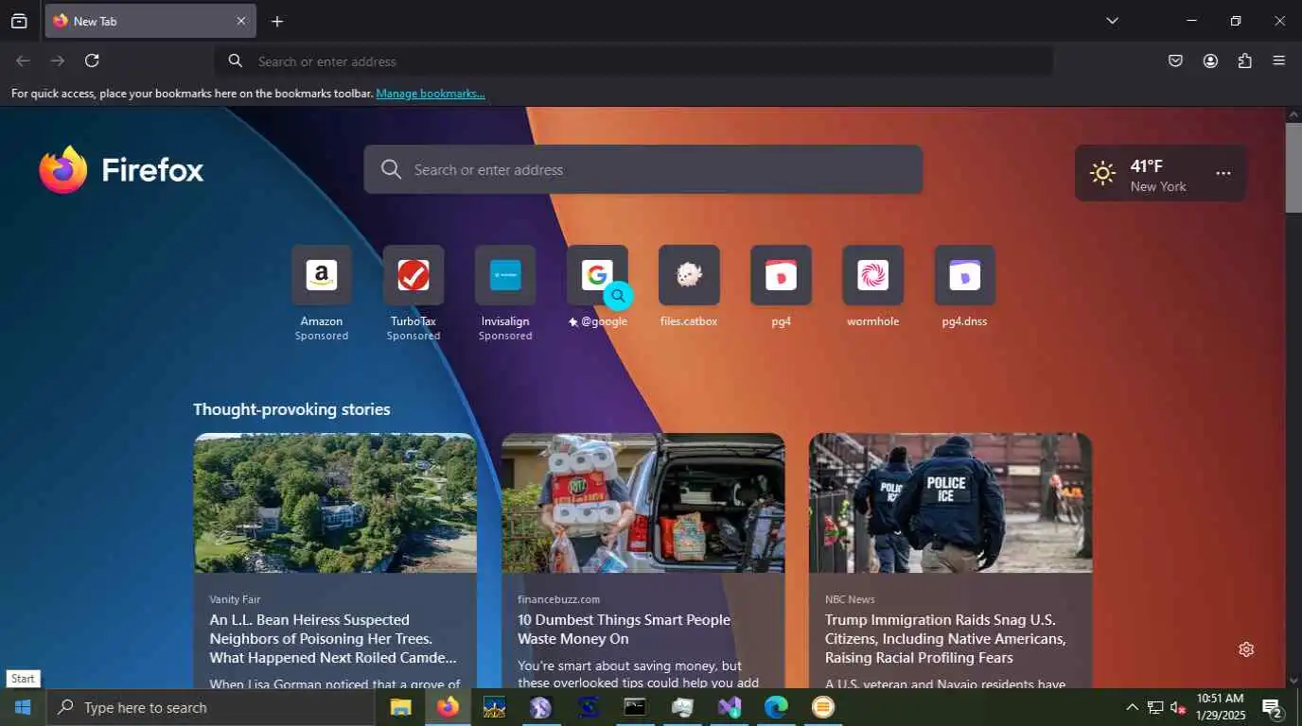Open Visual Studio from the taskbar
This screenshot has width=1302, height=726.
tap(729, 707)
